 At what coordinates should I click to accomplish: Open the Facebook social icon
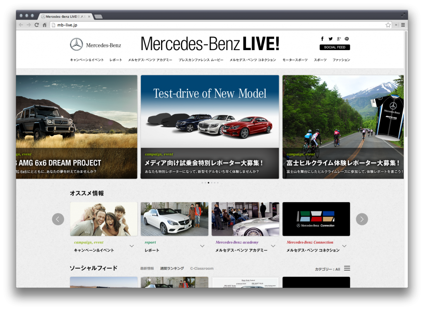click(x=322, y=39)
